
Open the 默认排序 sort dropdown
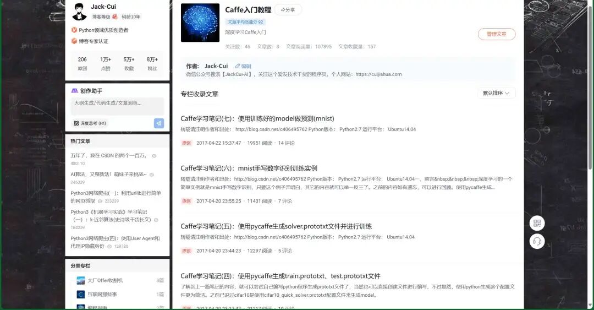pyautogui.click(x=496, y=93)
